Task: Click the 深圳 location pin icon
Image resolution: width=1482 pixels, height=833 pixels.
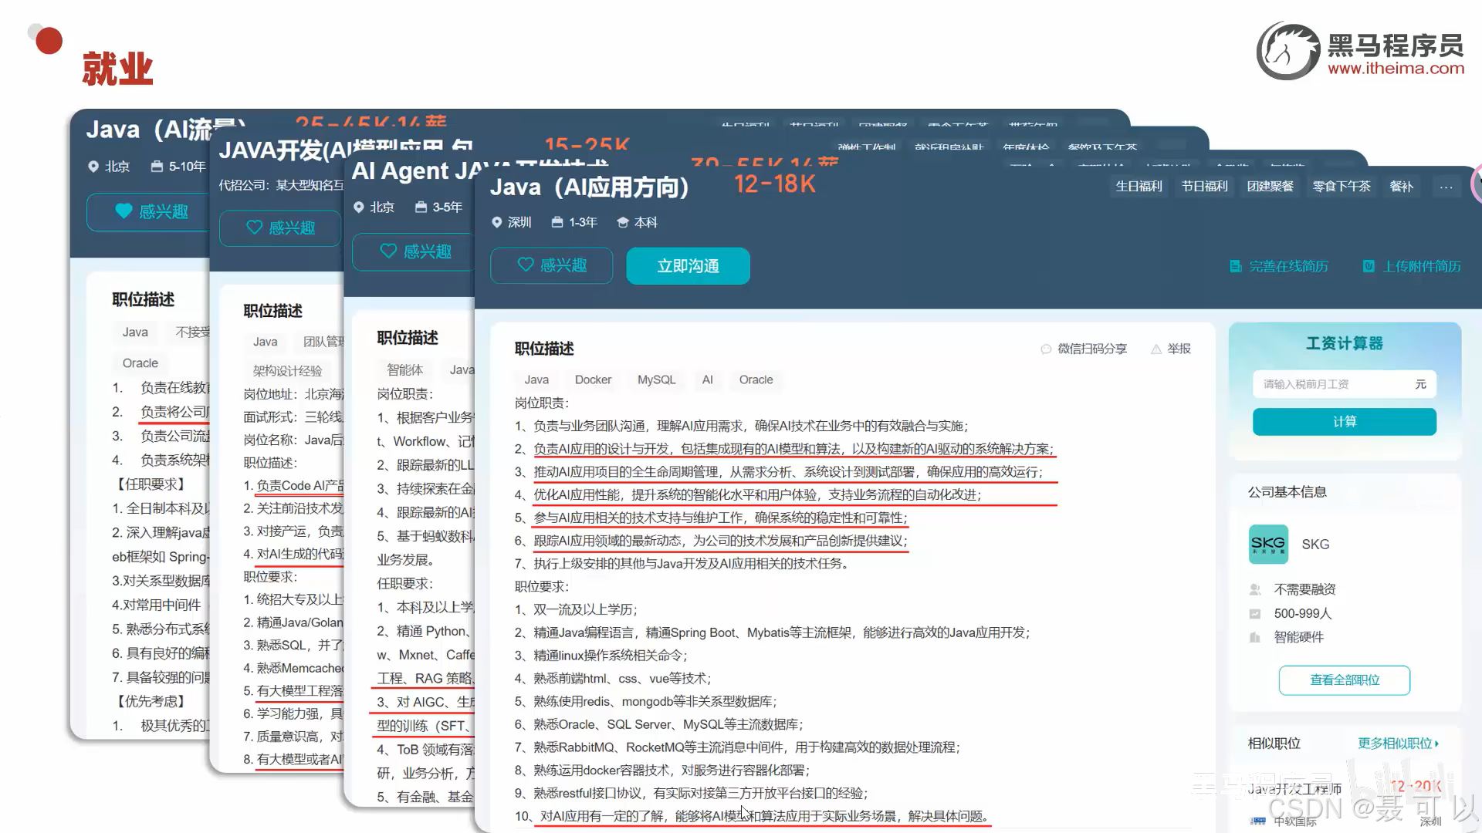Action: [x=497, y=222]
